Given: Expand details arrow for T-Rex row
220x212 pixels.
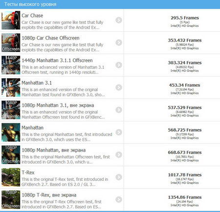Looking at the screenshot, I should [119, 177].
